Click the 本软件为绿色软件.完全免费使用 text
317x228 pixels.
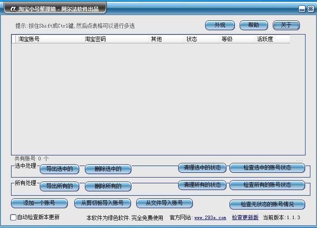coord(125,218)
